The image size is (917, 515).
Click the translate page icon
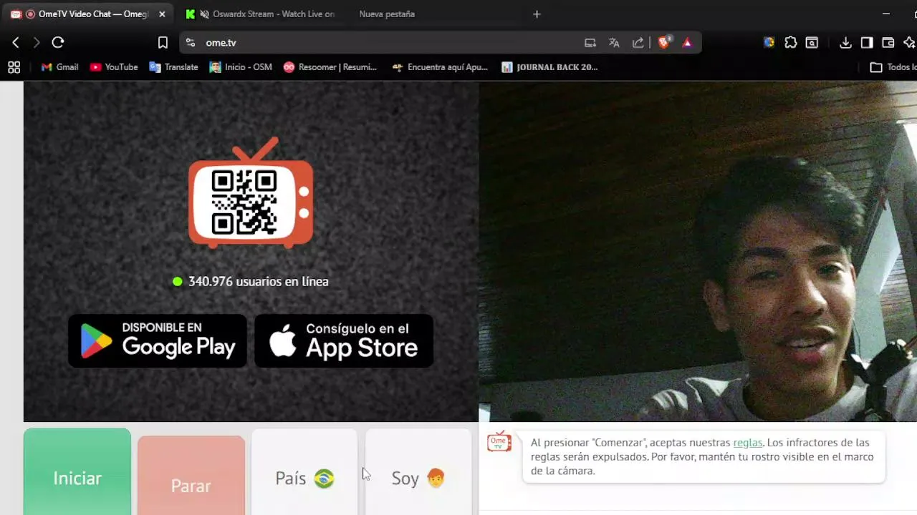point(614,43)
